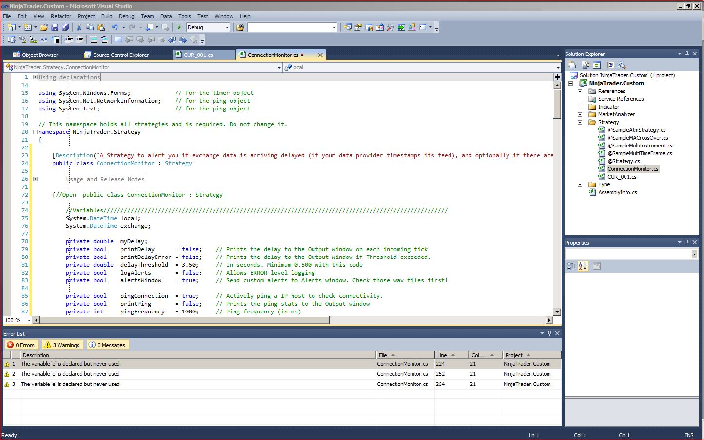Click Show All Files in Solution Explorer
Image resolution: width=704 pixels, height=440 pixels.
586,65
